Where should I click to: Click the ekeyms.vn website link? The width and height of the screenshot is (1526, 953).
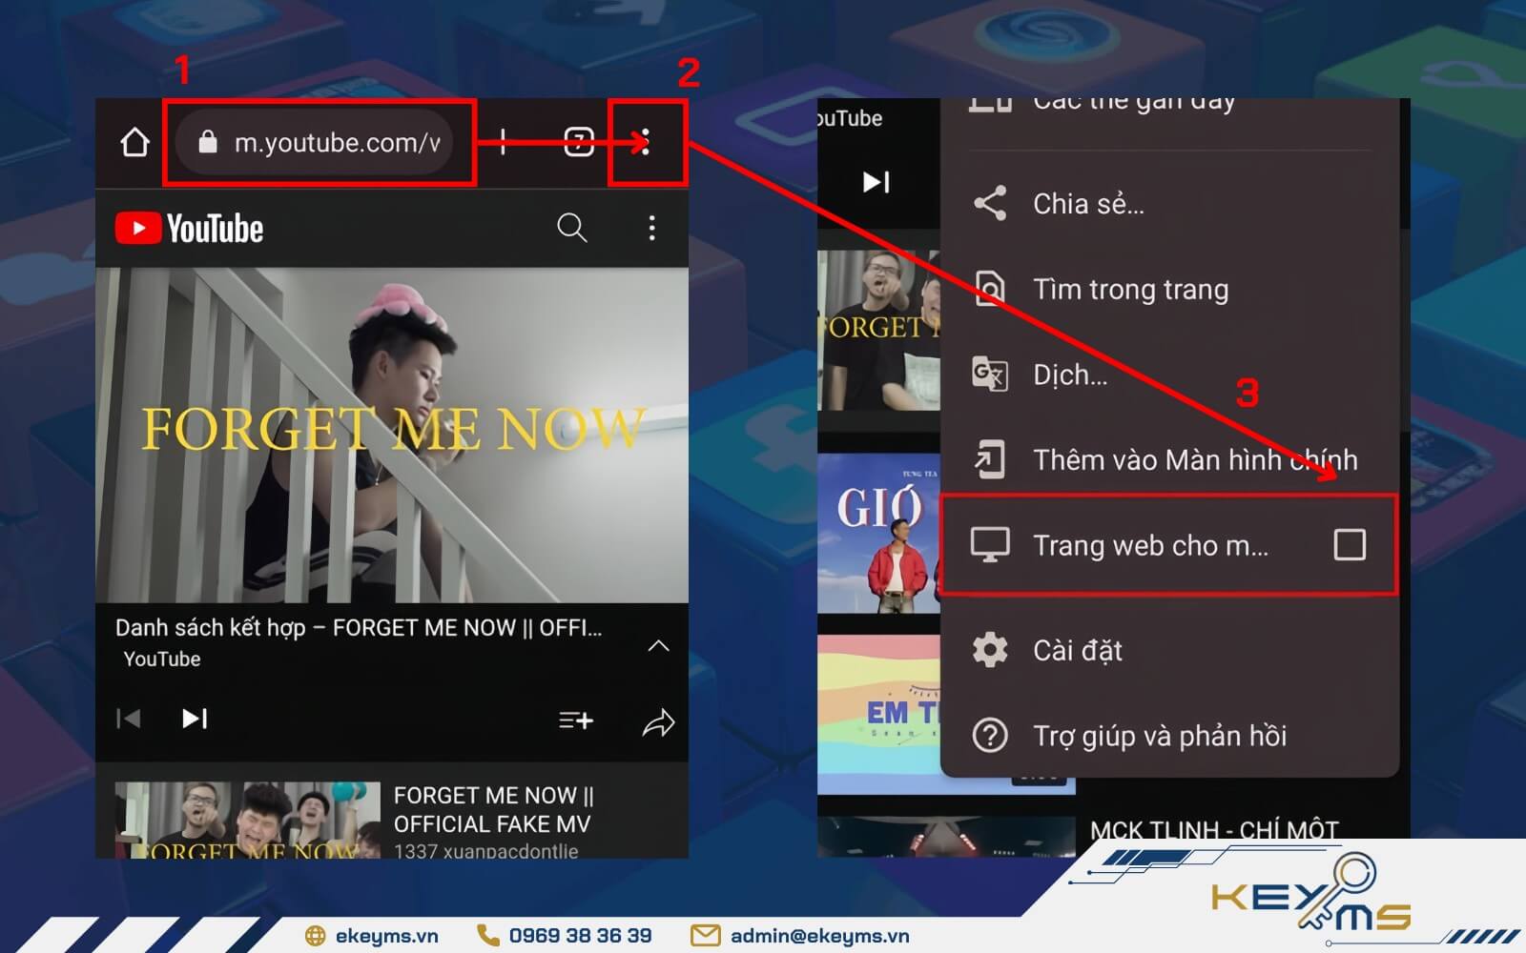pos(386,936)
